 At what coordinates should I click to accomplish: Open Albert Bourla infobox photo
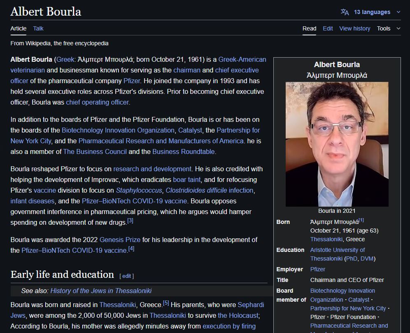[337, 144]
